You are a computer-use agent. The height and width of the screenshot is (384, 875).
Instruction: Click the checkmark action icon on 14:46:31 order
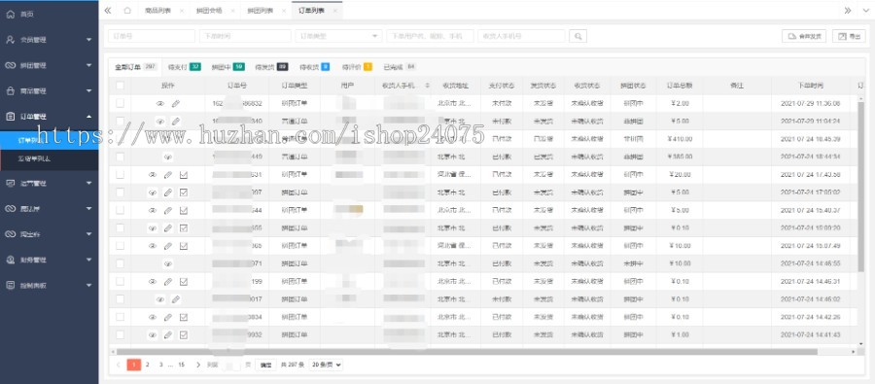[x=184, y=281]
